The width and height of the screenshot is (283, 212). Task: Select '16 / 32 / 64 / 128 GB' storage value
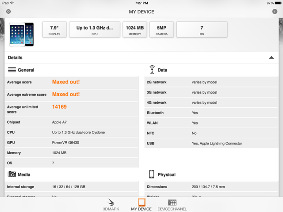point(69,187)
